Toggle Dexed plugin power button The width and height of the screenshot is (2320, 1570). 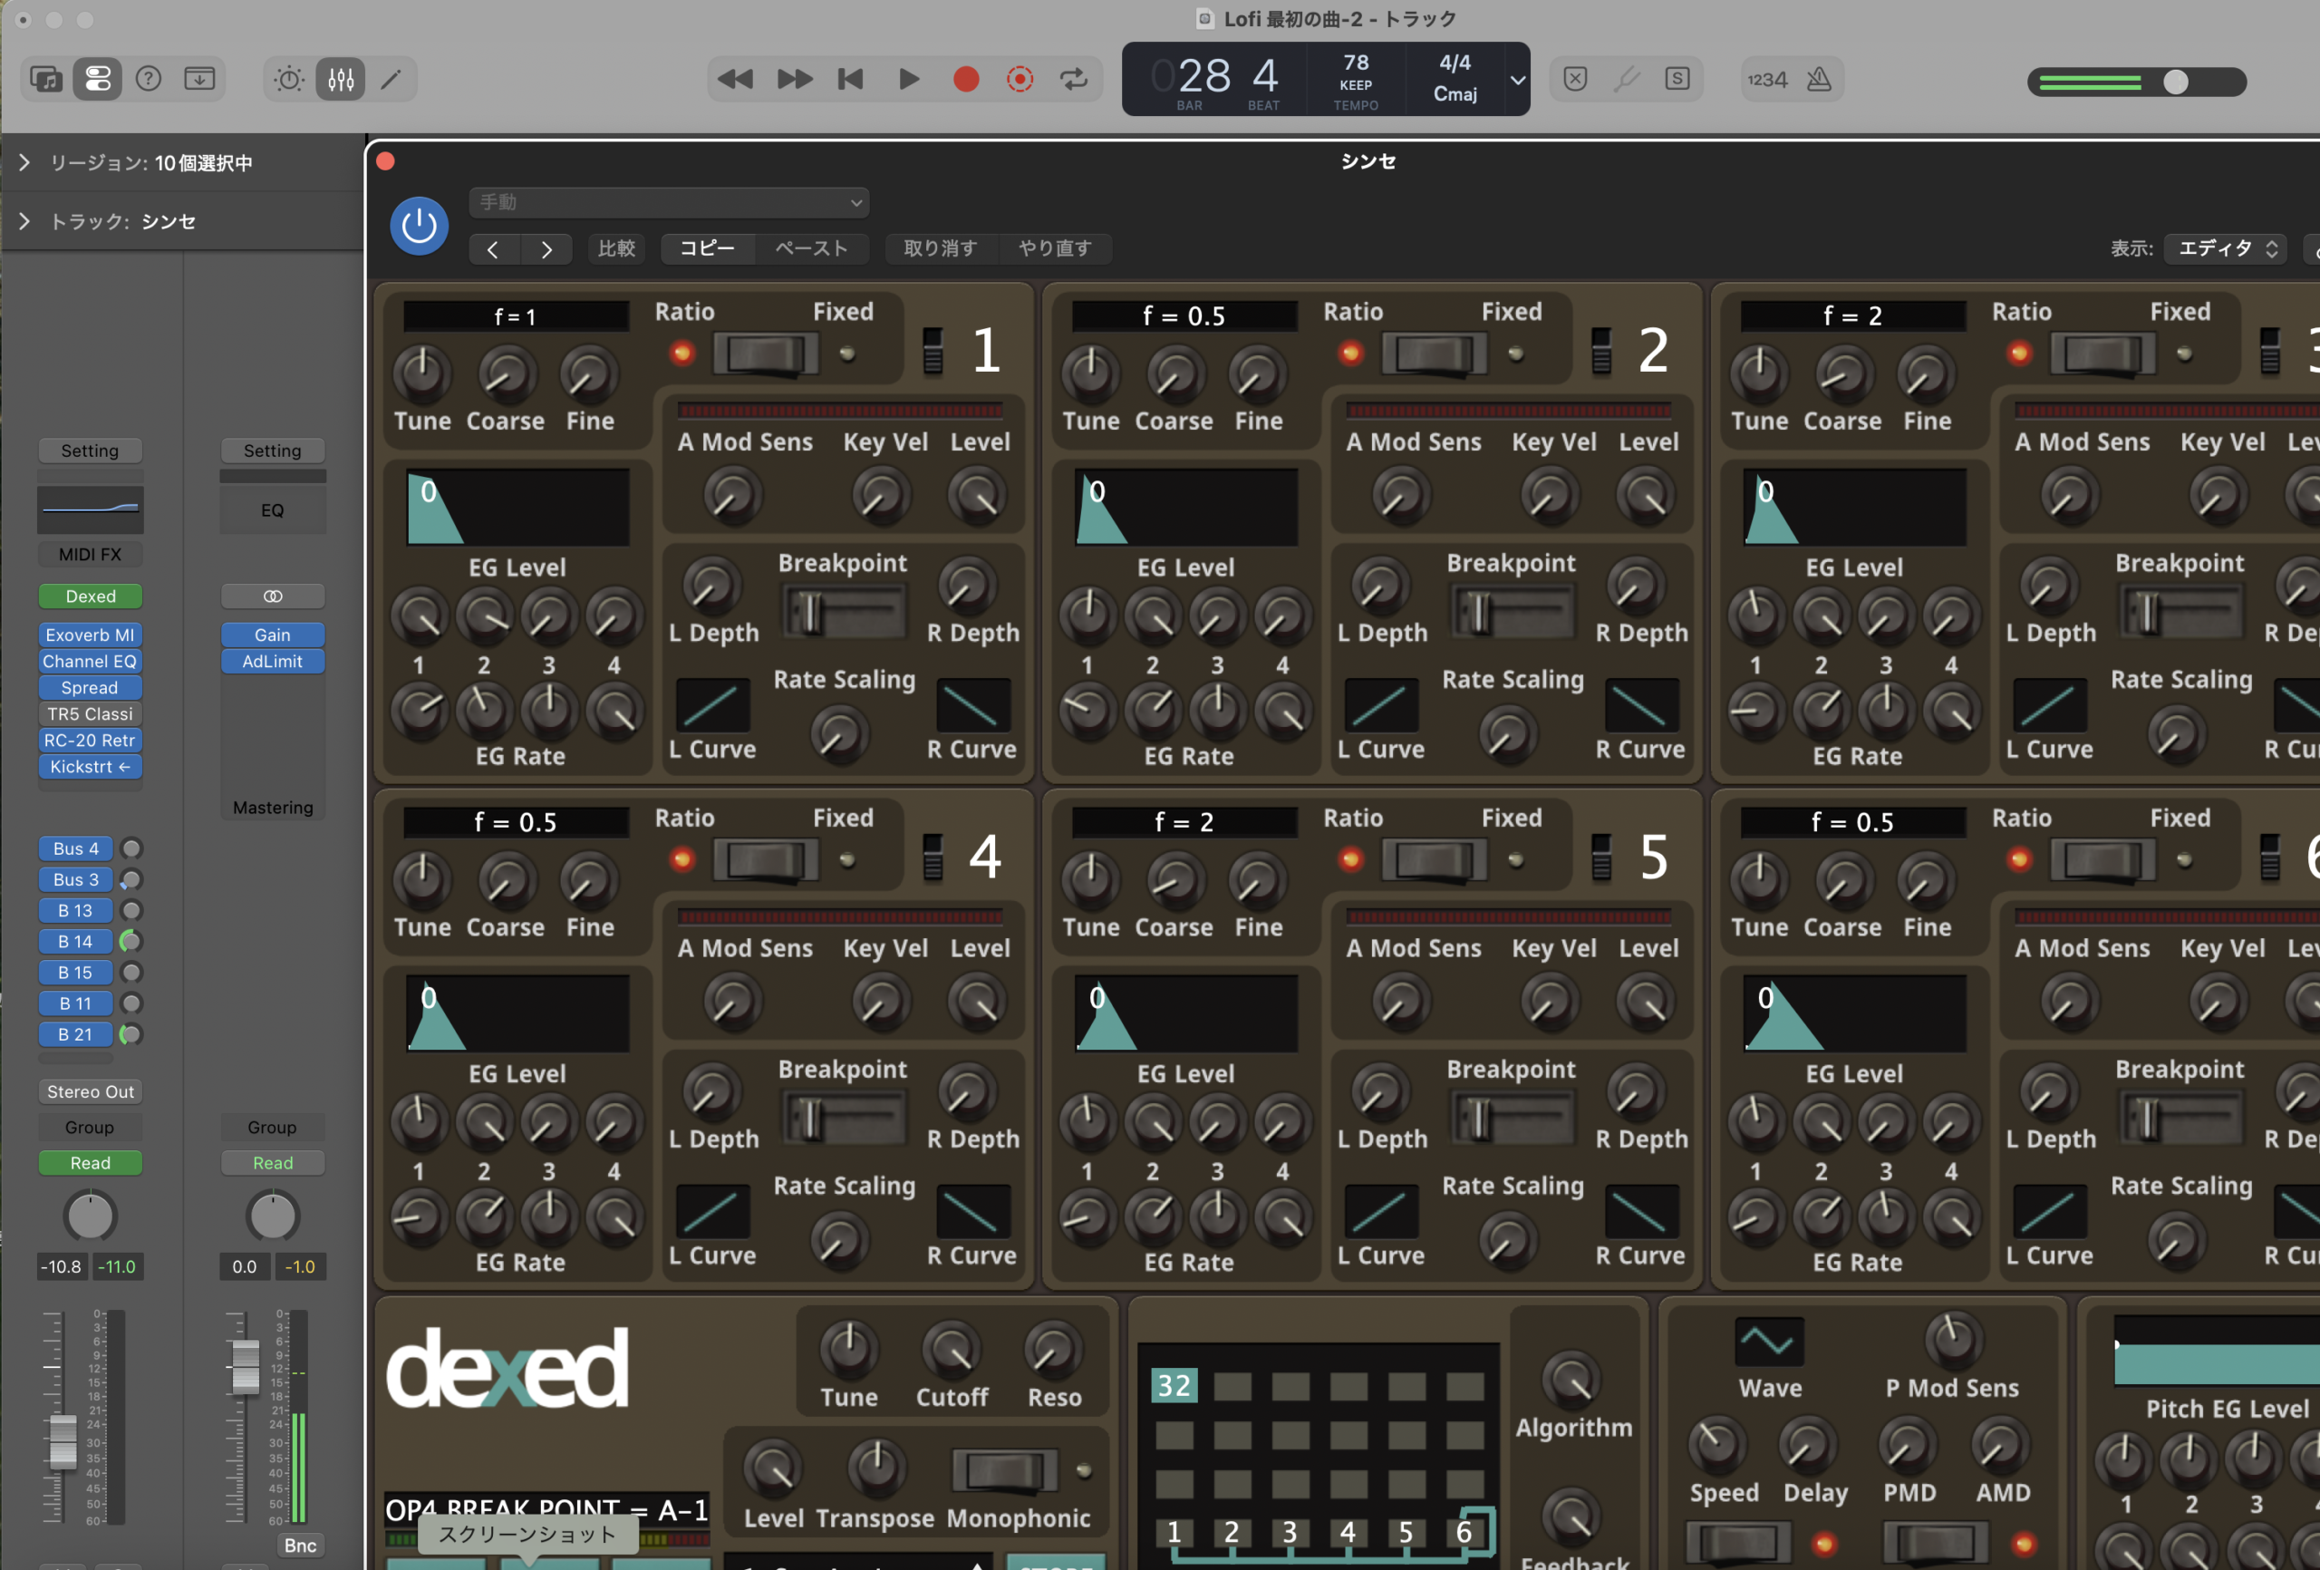pos(419,226)
